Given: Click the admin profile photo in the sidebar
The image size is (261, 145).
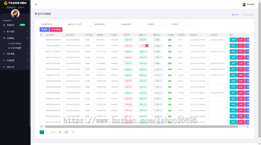Looking at the screenshot, I should pos(15,14).
